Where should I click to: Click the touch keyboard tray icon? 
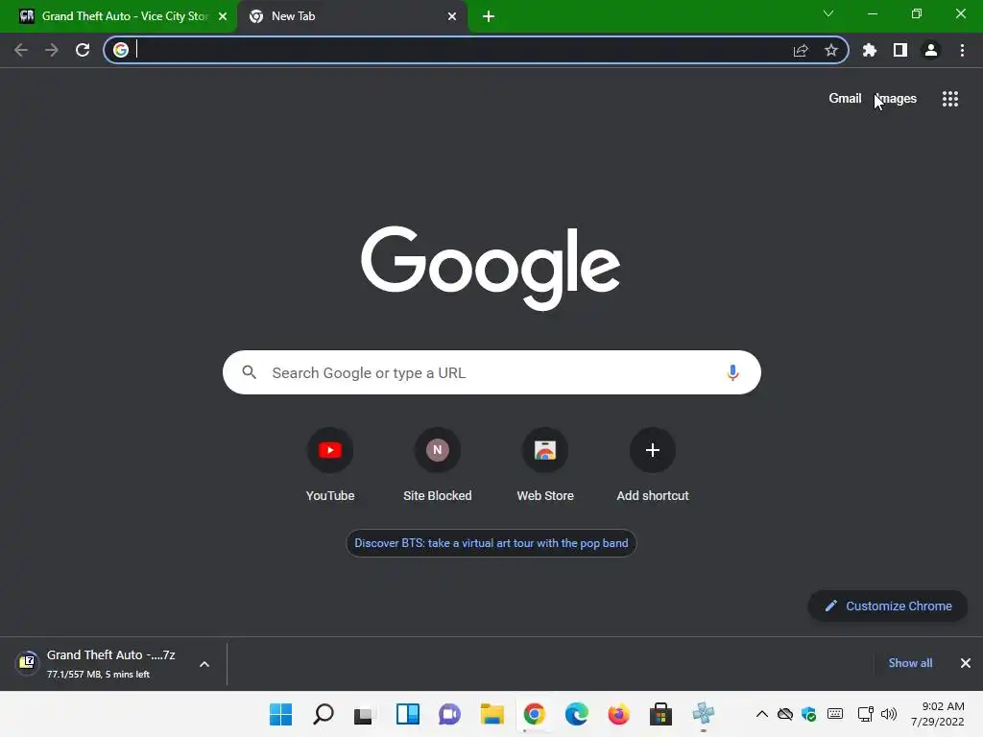pyautogui.click(x=835, y=714)
